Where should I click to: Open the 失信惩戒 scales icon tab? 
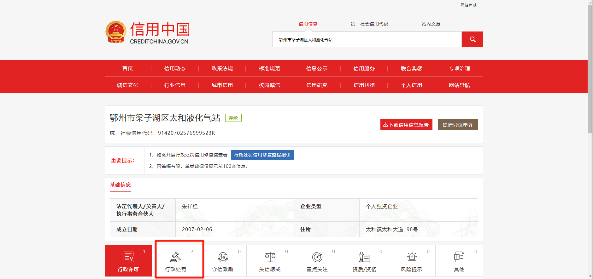tap(270, 261)
